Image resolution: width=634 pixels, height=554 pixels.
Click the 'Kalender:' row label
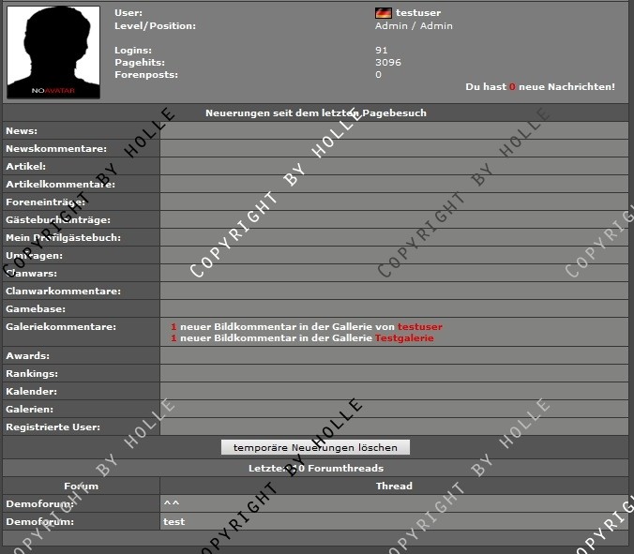coord(31,391)
